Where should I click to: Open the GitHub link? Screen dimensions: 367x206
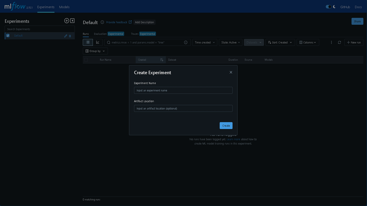[x=345, y=7]
